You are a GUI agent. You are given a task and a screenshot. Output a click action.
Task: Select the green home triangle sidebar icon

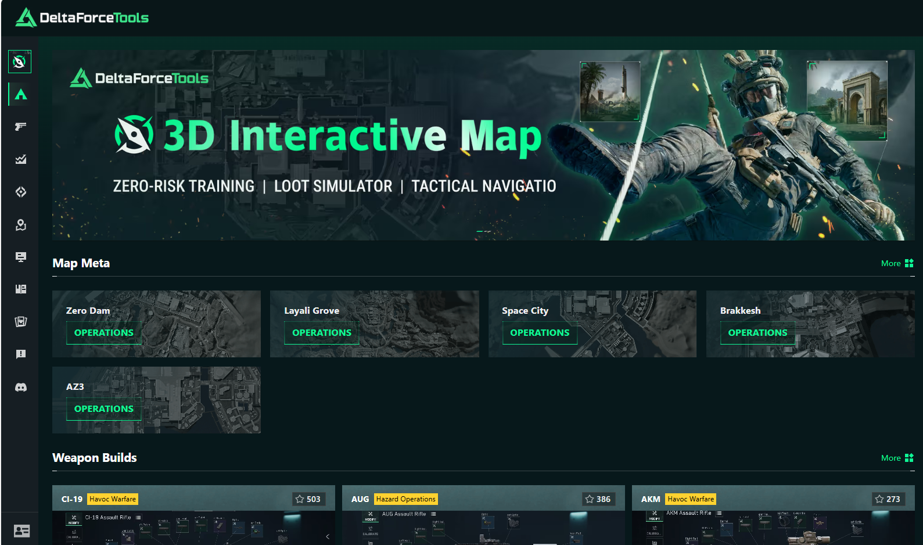click(x=21, y=95)
